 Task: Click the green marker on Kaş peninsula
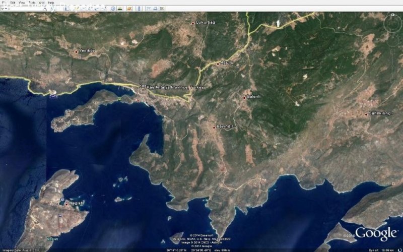click(119, 99)
